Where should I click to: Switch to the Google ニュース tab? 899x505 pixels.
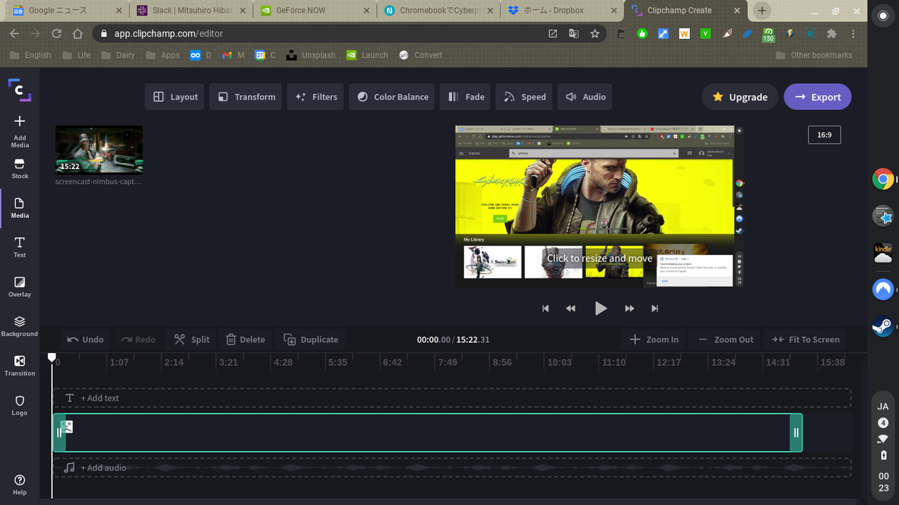coord(65,10)
